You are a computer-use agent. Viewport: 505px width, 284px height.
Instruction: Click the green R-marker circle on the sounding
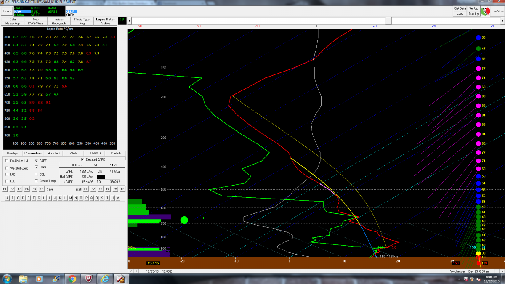(184, 220)
